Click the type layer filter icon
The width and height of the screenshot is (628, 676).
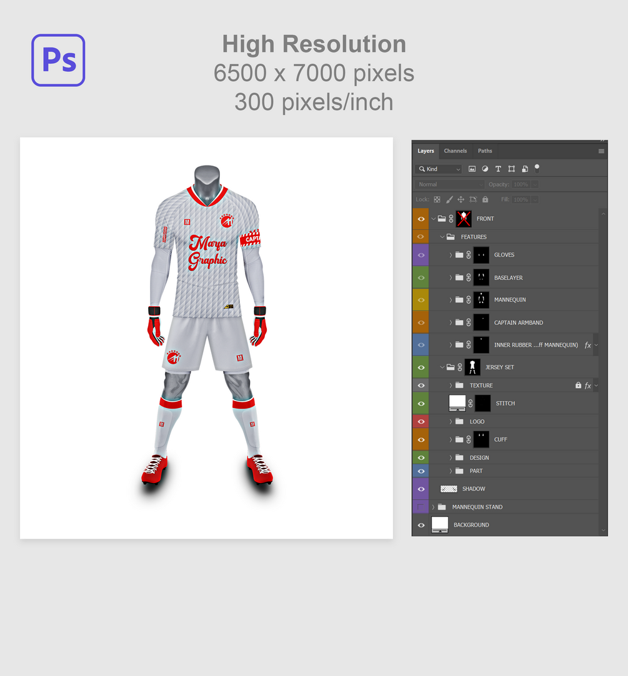498,169
